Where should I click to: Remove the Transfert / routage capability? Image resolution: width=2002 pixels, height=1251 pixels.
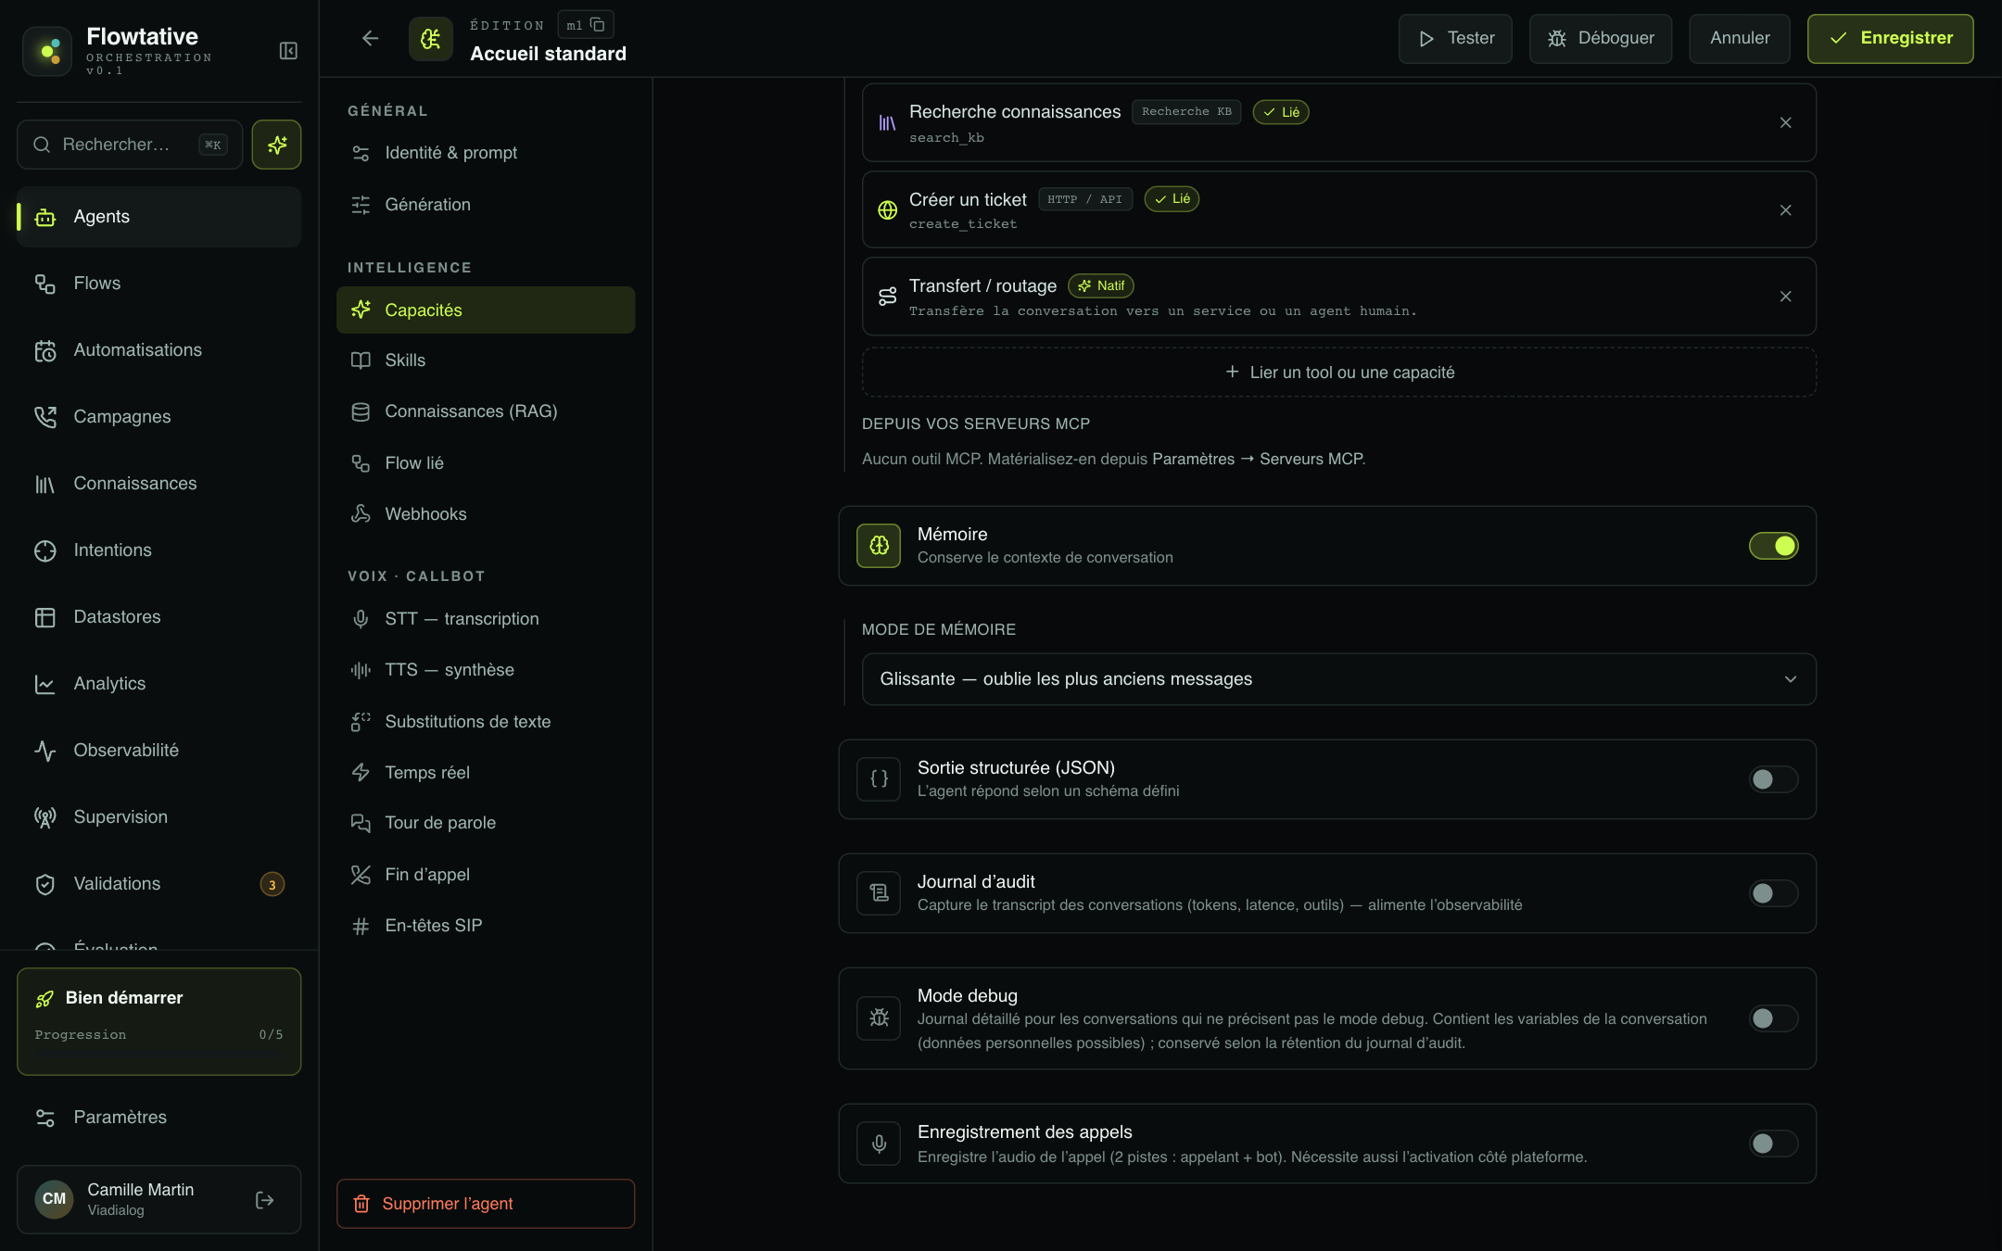[x=1785, y=297]
